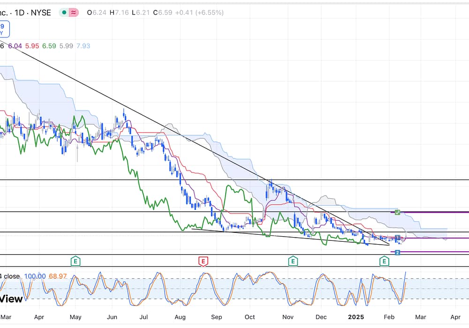The height and width of the screenshot is (328, 469).
Task: Click the Oct label on time axis
Action: (x=250, y=317)
